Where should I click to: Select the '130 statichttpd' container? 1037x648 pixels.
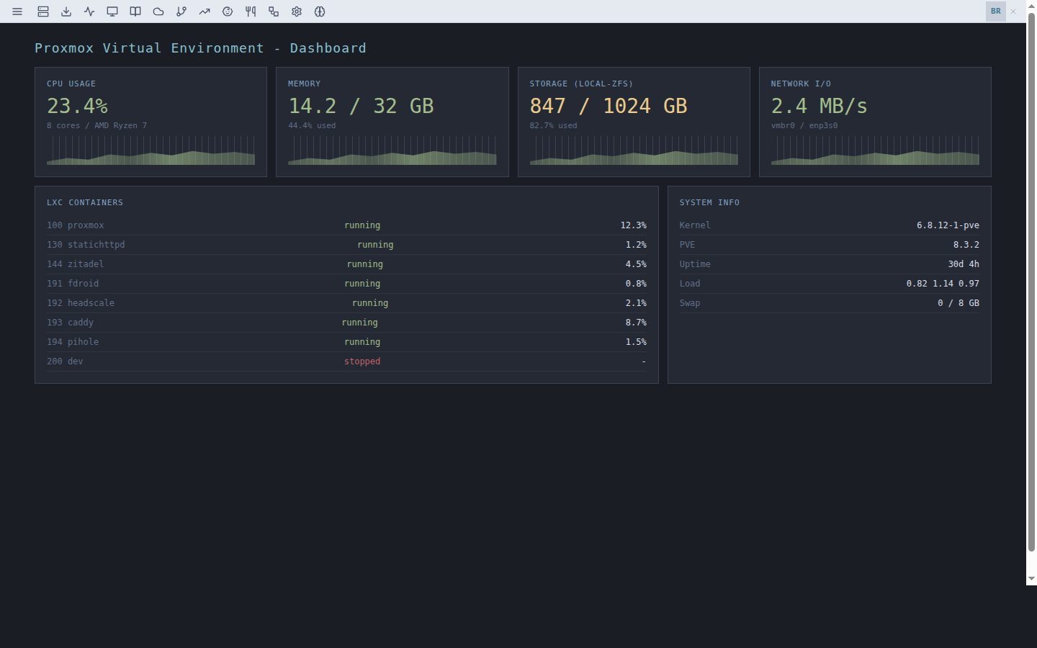click(x=346, y=245)
